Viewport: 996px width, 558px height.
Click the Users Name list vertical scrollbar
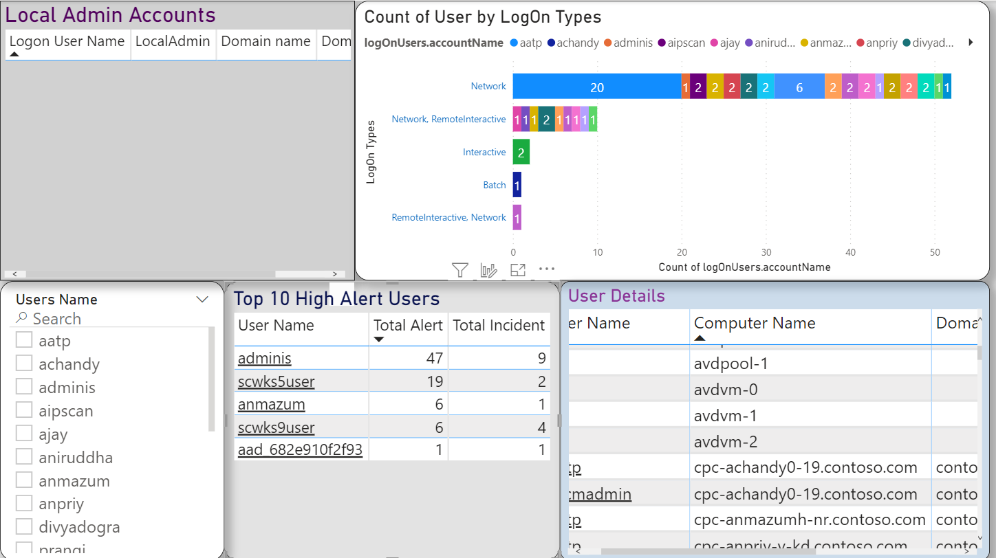[211, 379]
